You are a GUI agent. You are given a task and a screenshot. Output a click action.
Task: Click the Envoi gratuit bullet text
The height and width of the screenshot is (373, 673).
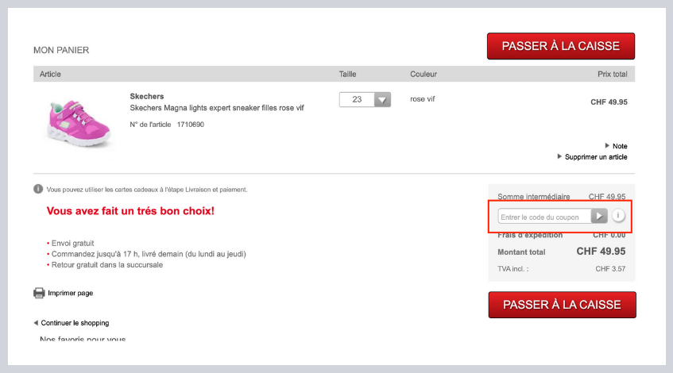click(x=72, y=243)
